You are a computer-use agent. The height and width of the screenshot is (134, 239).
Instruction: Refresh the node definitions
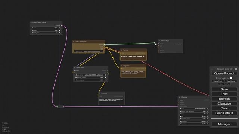pyautogui.click(x=224, y=99)
